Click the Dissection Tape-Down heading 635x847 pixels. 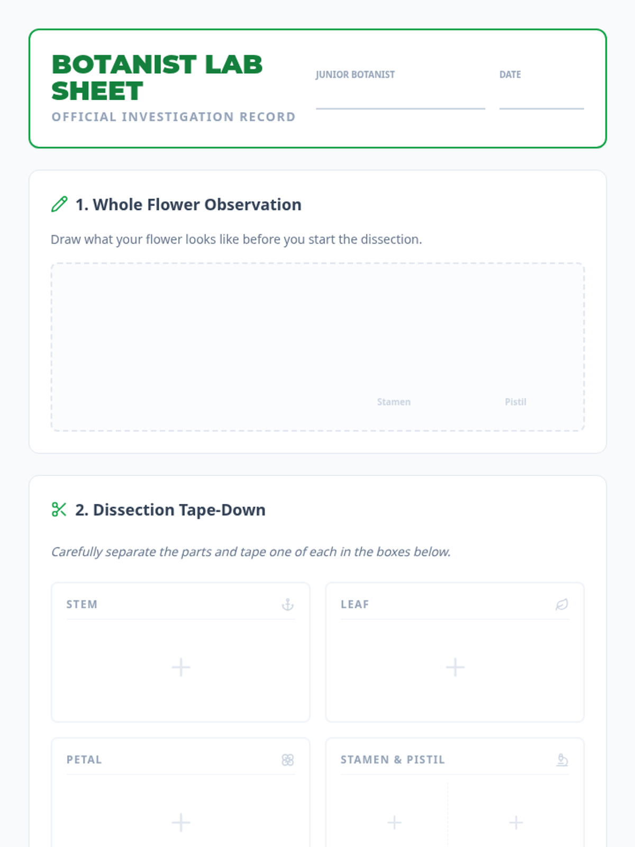point(170,510)
